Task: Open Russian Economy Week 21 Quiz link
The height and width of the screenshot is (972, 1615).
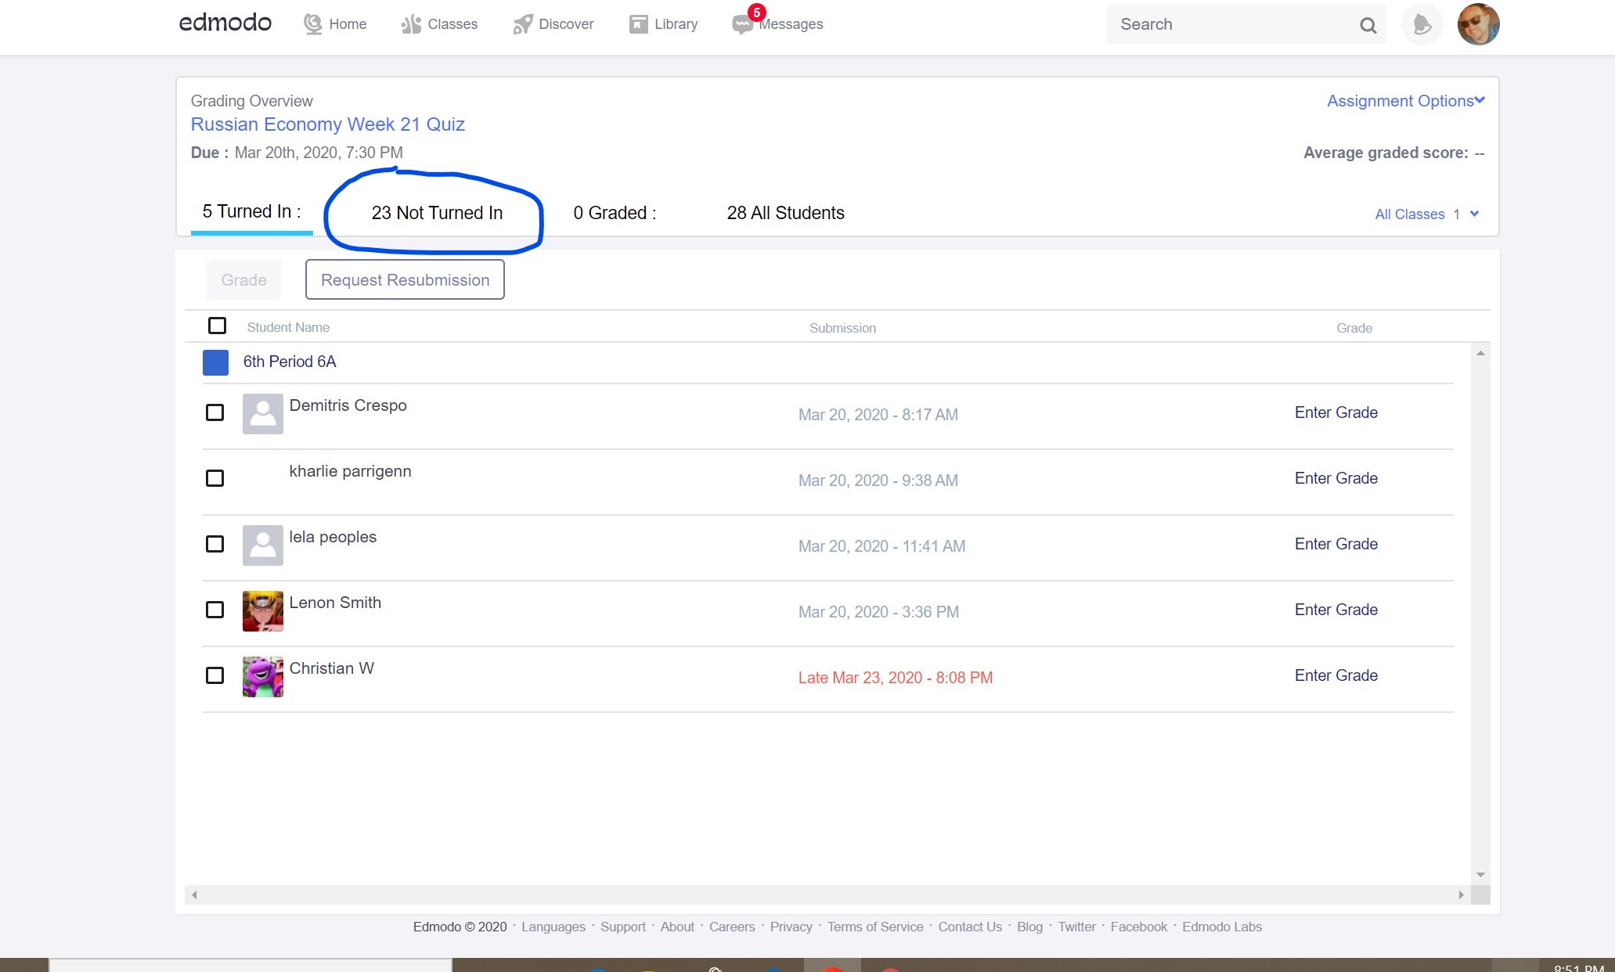Action: (x=327, y=124)
